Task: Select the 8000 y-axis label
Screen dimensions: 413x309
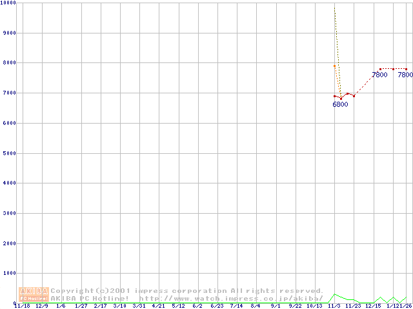Action: (x=9, y=62)
